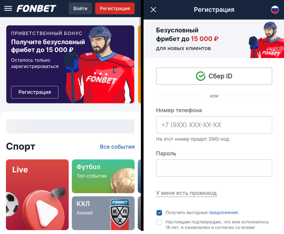Image resolution: width=284 pixels, height=234 pixels.
Task: Click the FONBET logo in header
Action: (36, 8)
